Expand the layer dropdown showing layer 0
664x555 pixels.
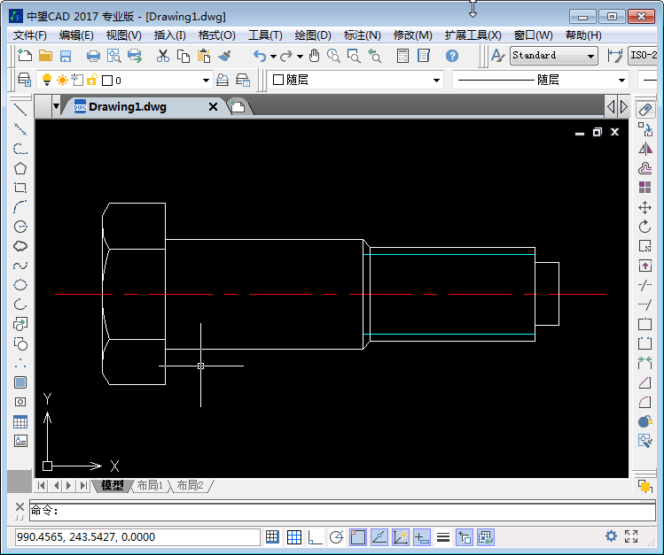pos(206,81)
